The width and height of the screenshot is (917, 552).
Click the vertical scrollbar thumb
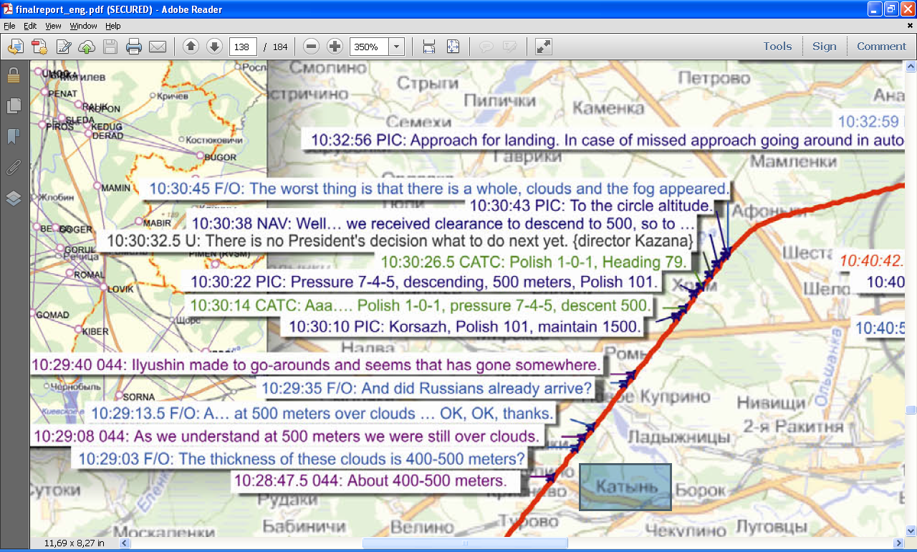coord(911,410)
